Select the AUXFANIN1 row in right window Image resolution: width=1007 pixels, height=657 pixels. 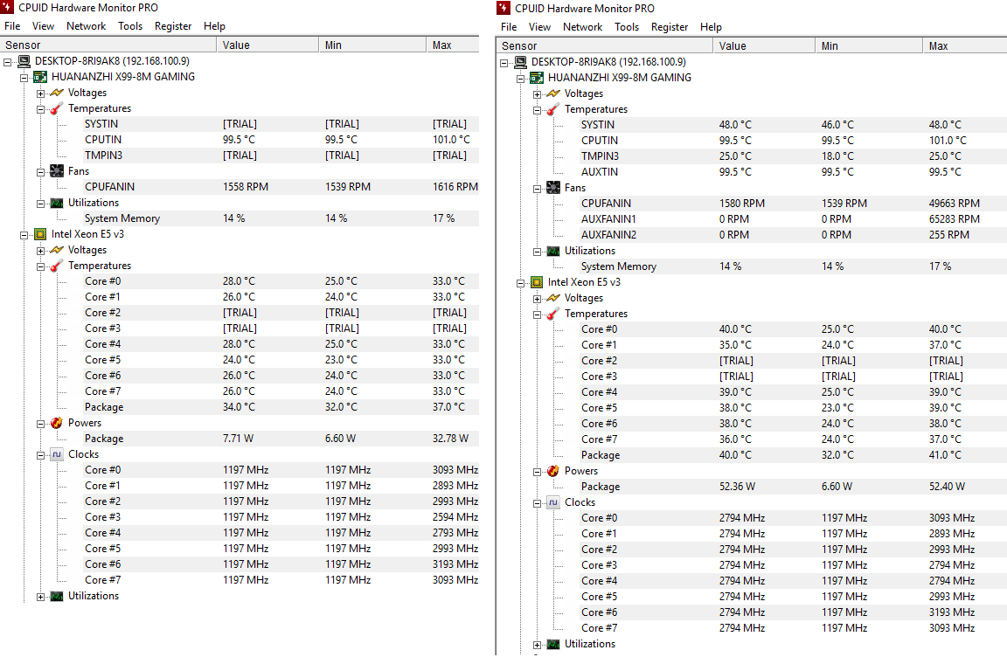pyautogui.click(x=791, y=218)
